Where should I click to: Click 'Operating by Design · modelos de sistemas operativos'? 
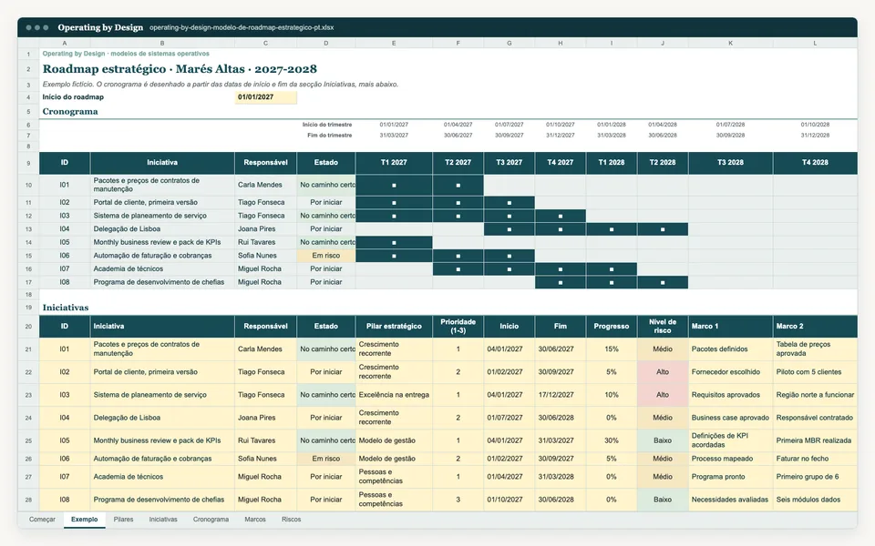[x=126, y=54]
